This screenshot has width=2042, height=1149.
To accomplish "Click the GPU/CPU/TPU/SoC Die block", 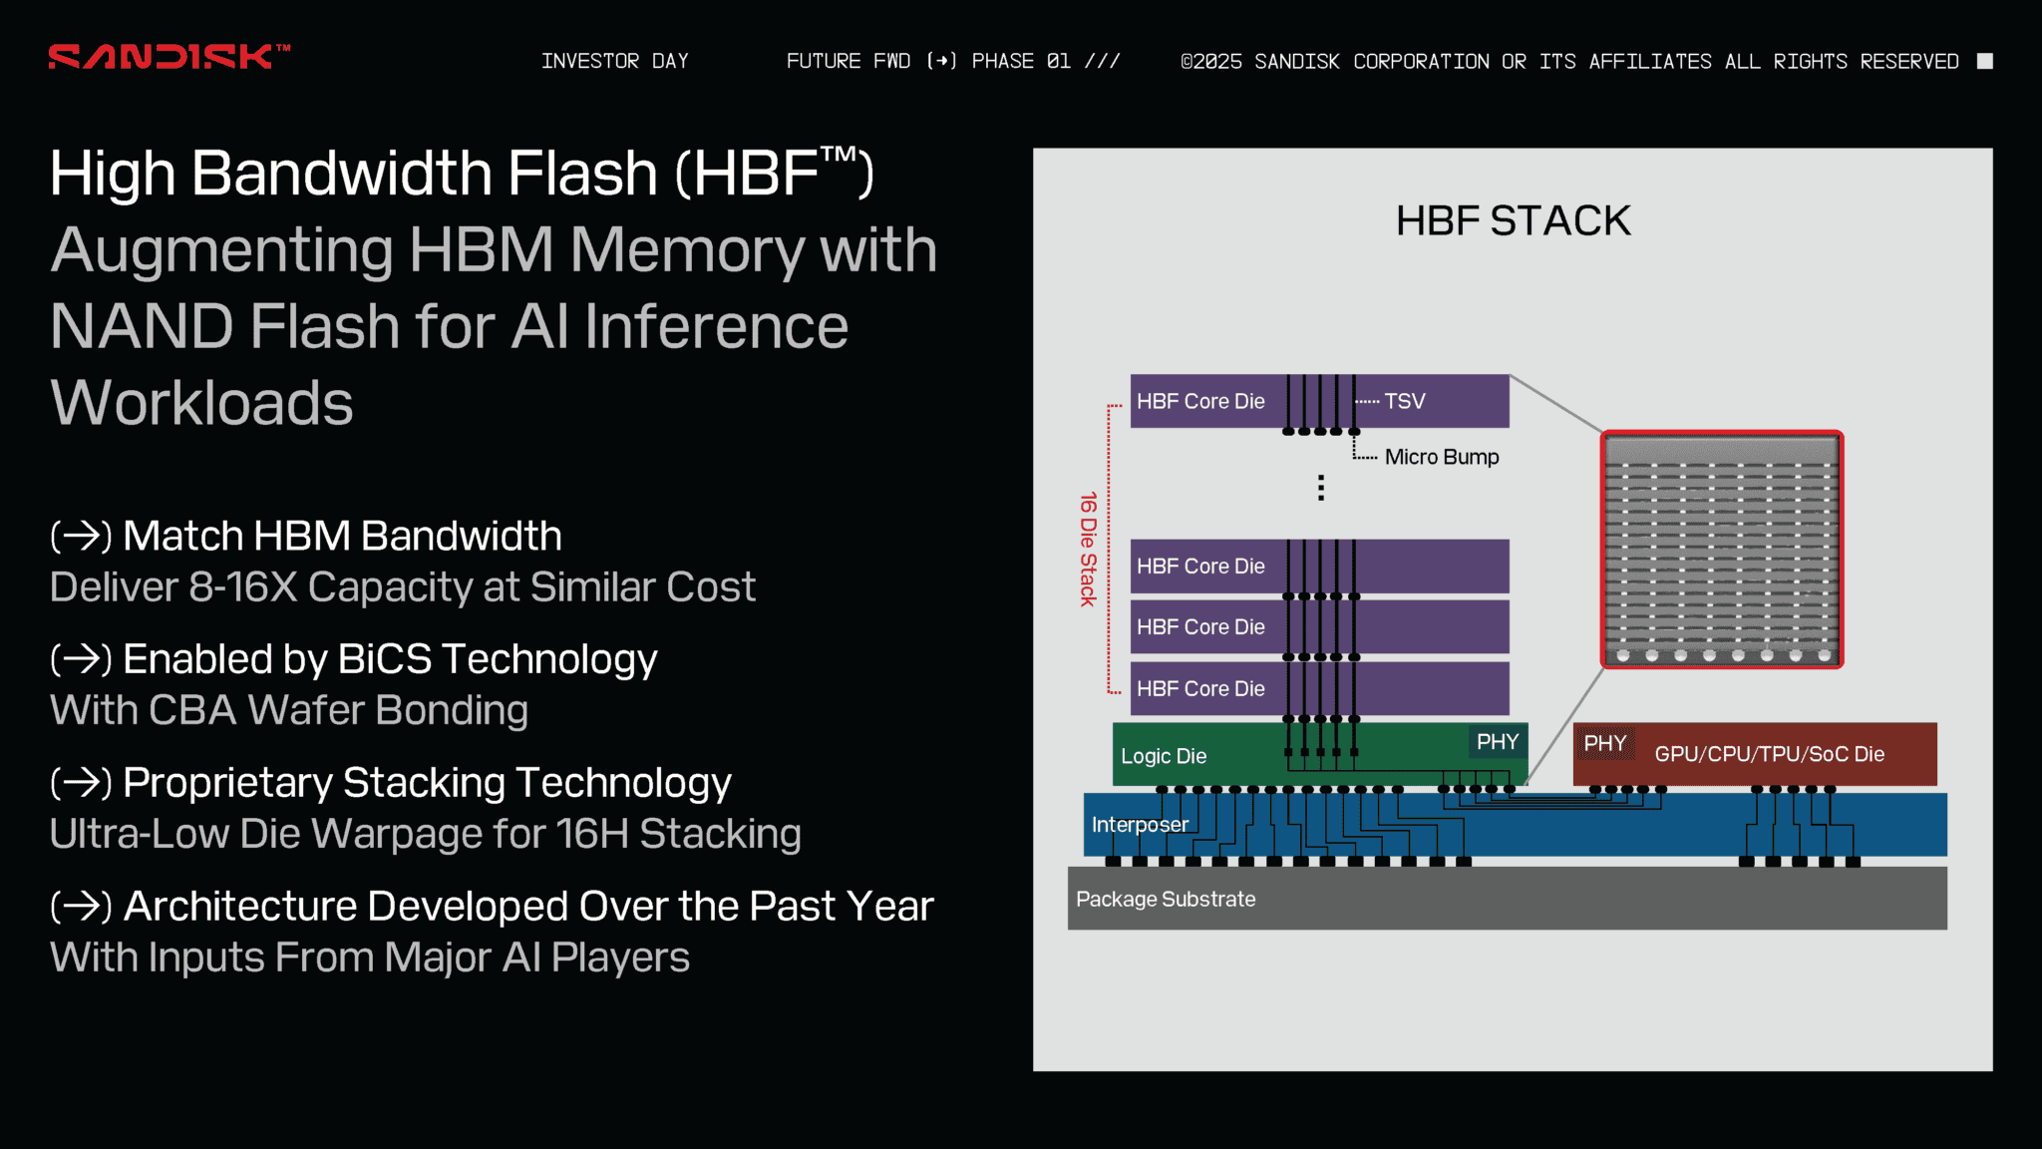I will (x=1770, y=755).
